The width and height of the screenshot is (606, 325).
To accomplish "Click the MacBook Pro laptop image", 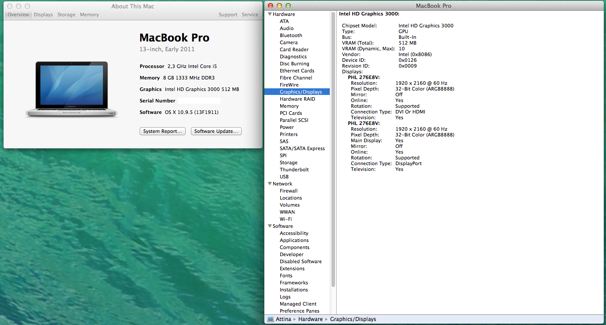I will [72, 89].
